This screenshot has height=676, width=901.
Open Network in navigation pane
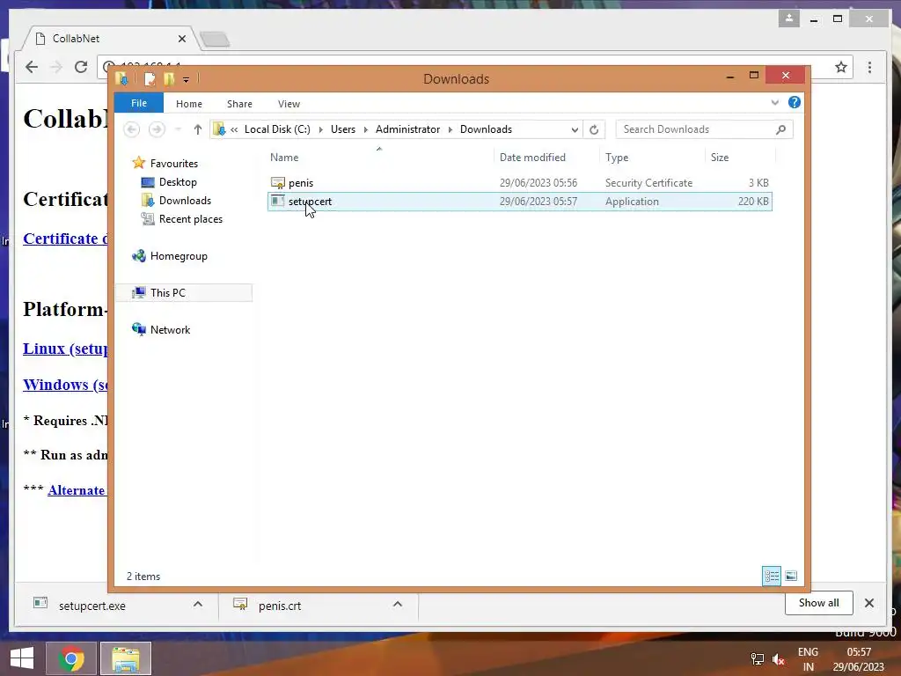170,330
